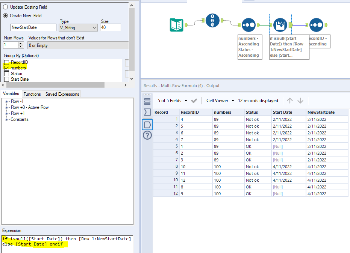
Task: Switch to the Functions tab
Action: (32, 94)
